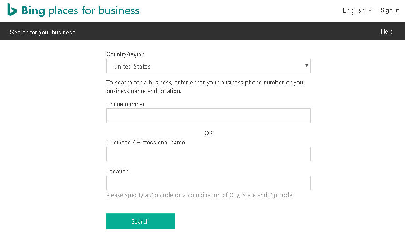405x236 pixels.
Task: Click the Bing "b" logo icon
Action: pos(12,10)
